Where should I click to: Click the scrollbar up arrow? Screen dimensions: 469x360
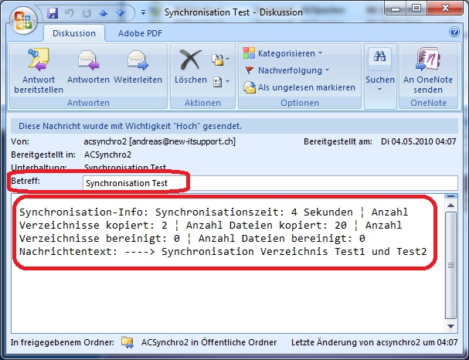[x=450, y=205]
